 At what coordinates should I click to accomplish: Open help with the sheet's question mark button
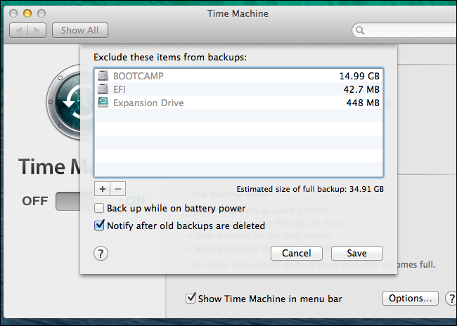(x=101, y=254)
